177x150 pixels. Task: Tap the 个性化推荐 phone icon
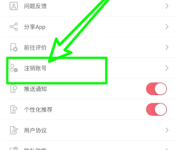point(14,109)
